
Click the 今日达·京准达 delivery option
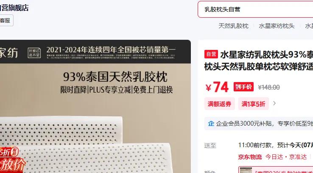pos(286,157)
